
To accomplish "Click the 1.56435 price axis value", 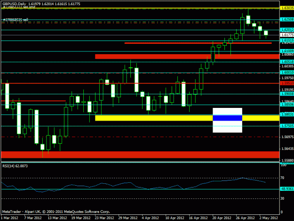I will [x=287, y=149].
